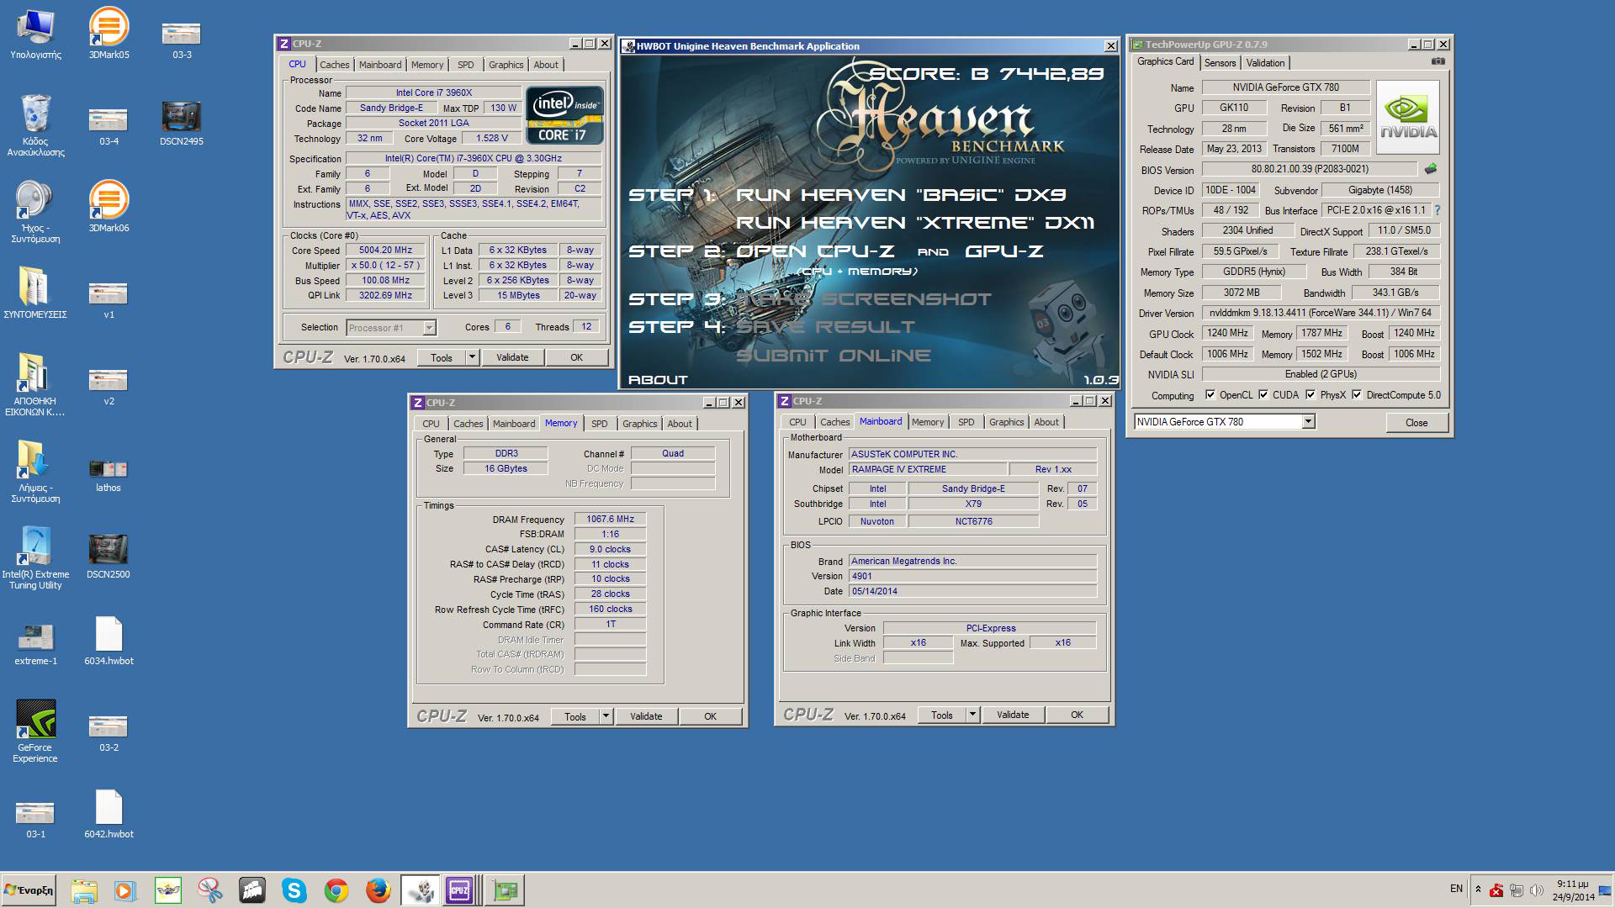Click RUN HEAVEN "BASIC" DX9 in HWBOT
Screen dimensions: 1615x908
click(901, 195)
